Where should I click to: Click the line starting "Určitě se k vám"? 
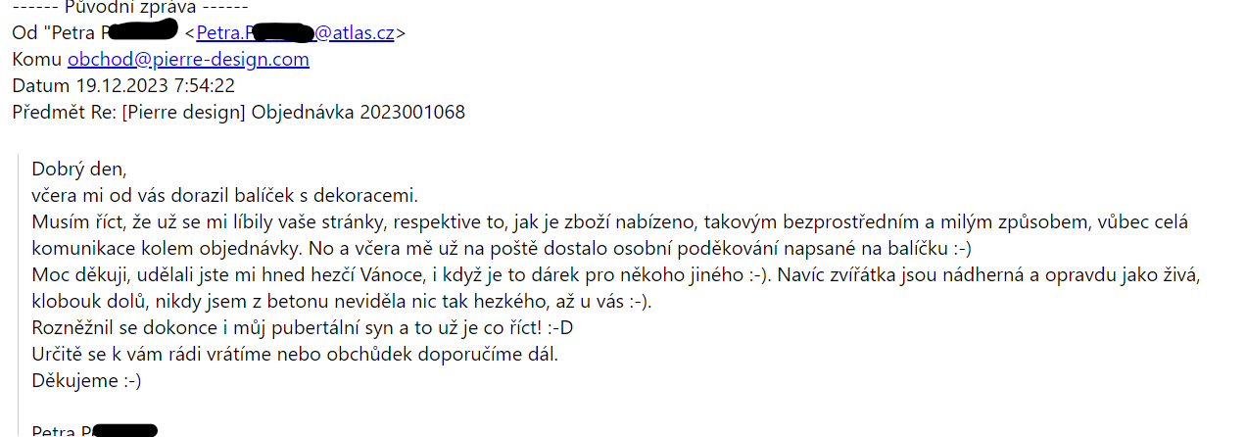295,354
